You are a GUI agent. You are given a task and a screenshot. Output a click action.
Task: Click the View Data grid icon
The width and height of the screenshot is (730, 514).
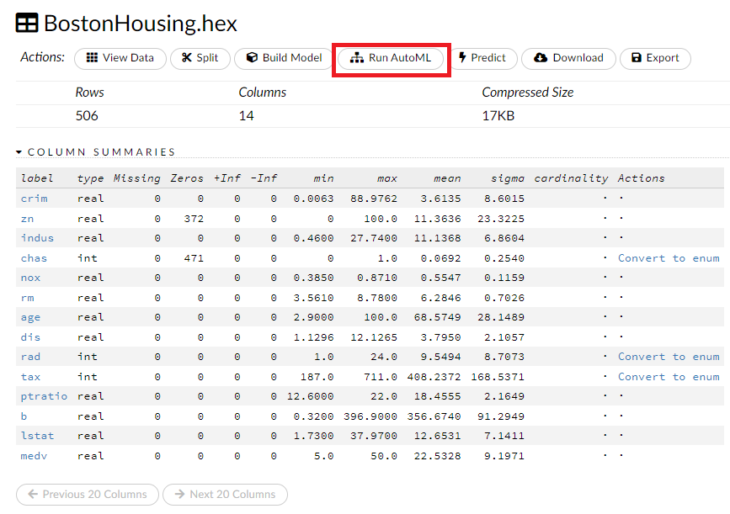pyautogui.click(x=92, y=58)
